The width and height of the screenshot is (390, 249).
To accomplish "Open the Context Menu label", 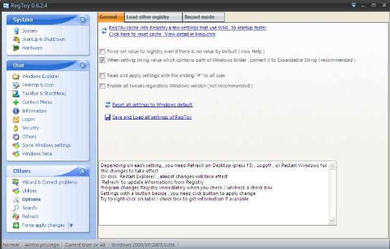I will 36,102.
